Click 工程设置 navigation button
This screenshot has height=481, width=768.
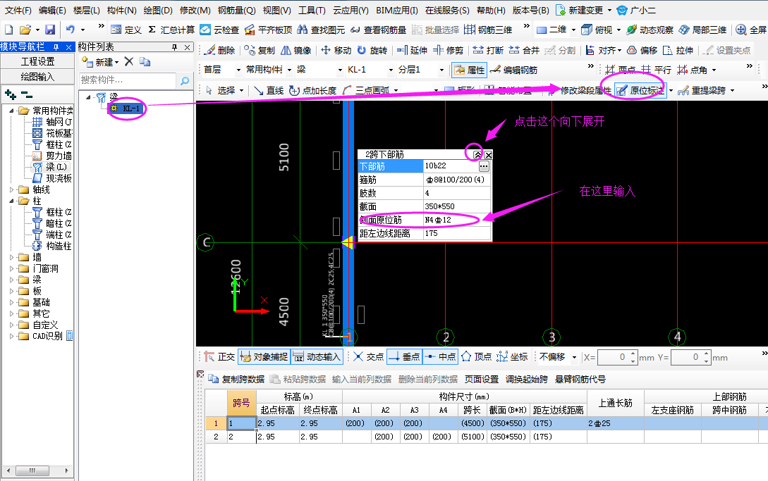pos(37,62)
